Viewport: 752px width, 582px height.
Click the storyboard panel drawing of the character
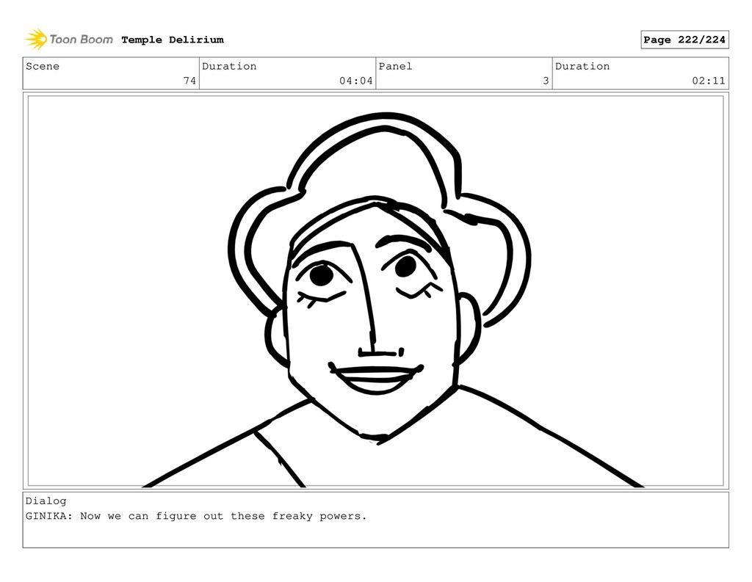coord(375,291)
